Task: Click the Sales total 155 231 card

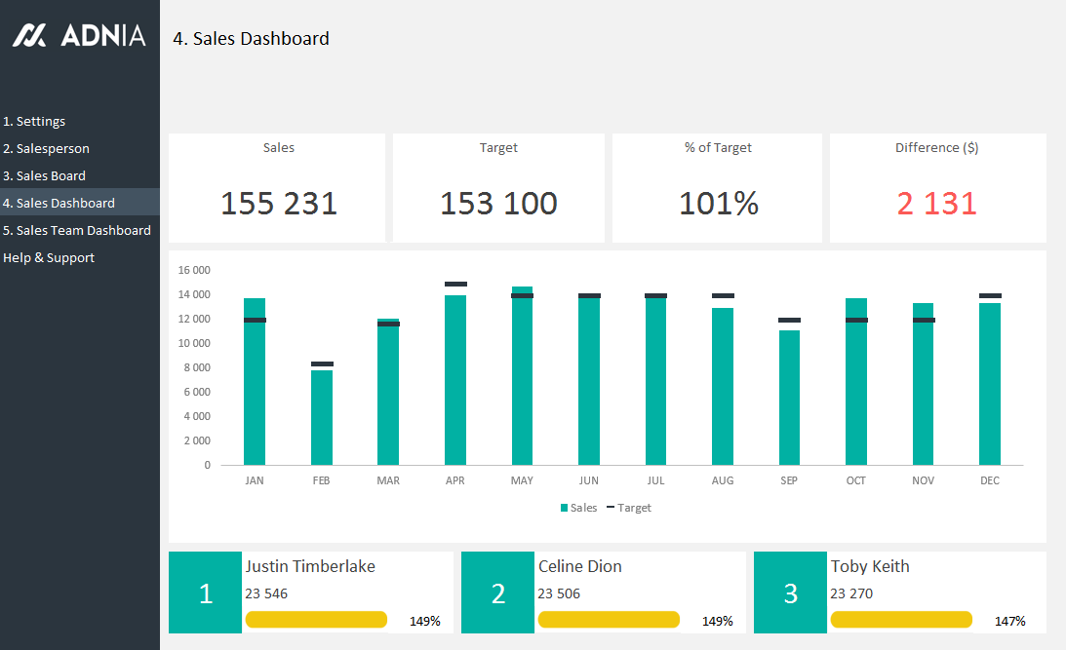Action: 278,203
